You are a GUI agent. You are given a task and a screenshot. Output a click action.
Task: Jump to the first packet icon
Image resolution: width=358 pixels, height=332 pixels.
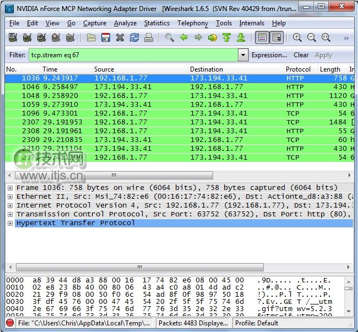click(227, 37)
